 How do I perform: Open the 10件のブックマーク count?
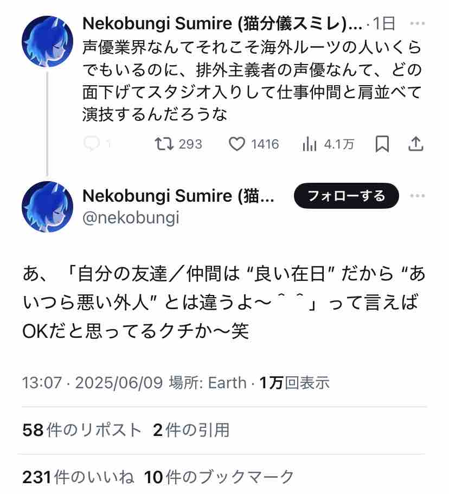[x=219, y=477]
